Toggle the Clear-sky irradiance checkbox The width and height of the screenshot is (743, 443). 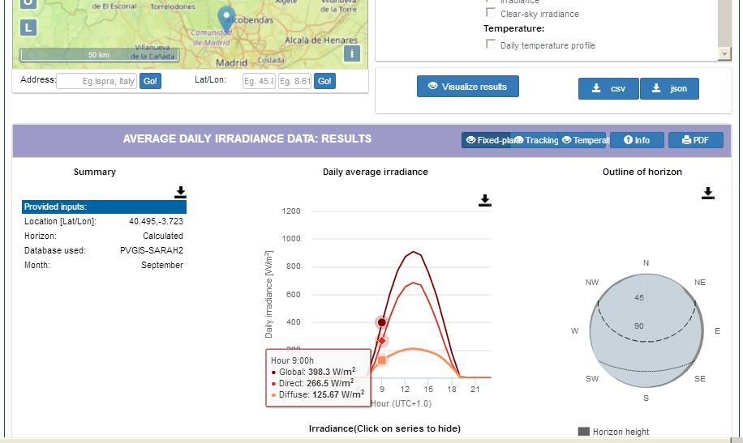[491, 13]
